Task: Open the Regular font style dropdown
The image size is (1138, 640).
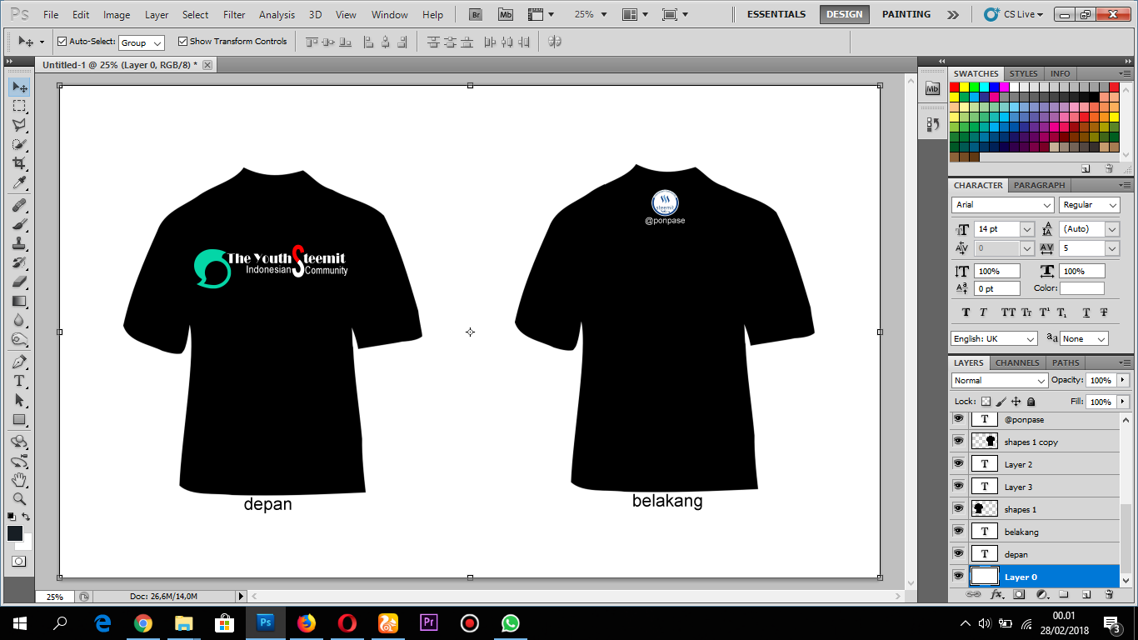Action: tap(1090, 205)
